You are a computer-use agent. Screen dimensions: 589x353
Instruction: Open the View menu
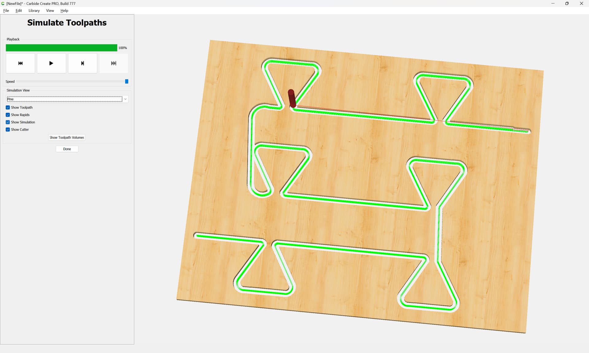[x=50, y=10]
